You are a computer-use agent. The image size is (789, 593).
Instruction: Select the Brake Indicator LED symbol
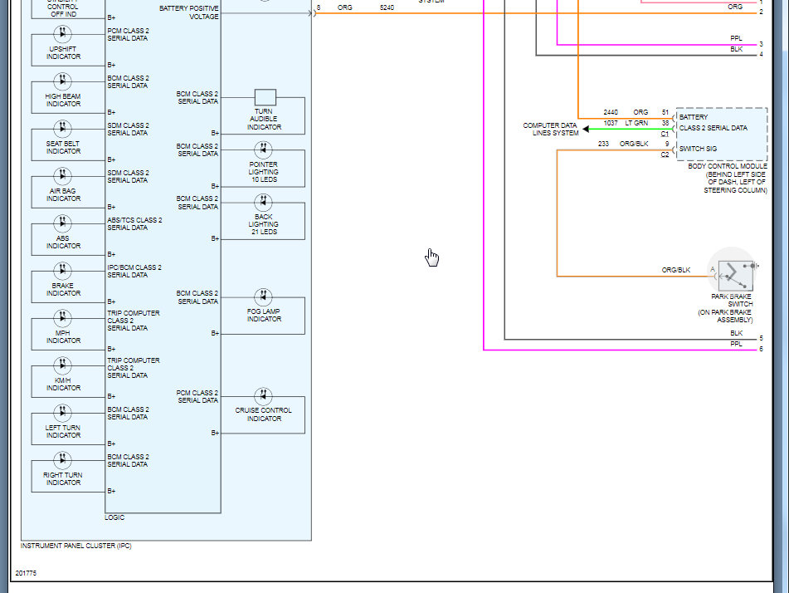(x=63, y=272)
